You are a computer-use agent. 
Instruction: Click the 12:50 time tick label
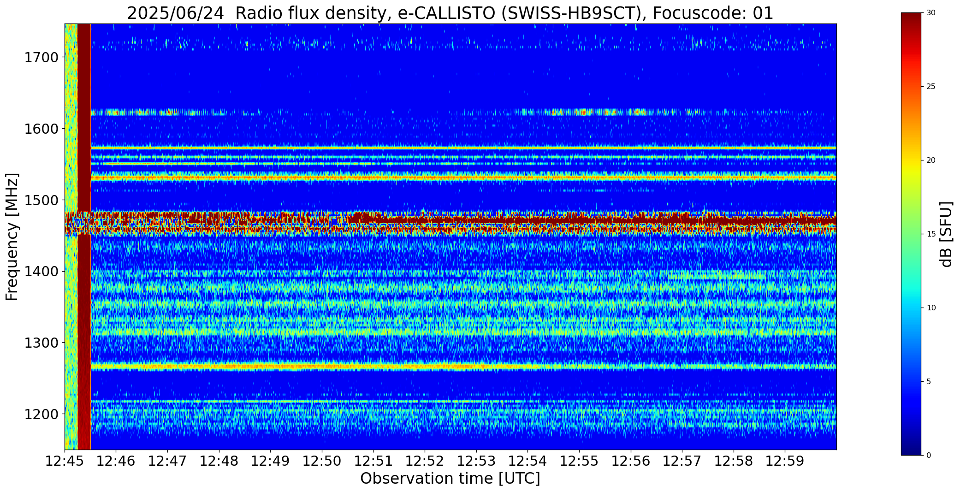point(322,461)
